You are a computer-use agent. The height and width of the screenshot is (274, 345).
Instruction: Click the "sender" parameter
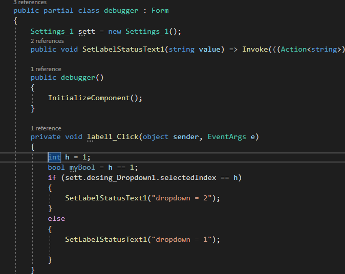pos(186,136)
